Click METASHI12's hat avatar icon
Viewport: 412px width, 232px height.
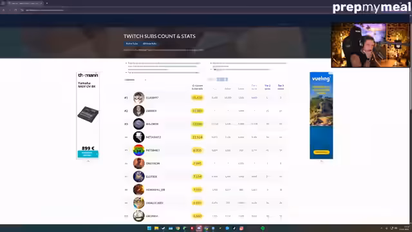[138, 137]
